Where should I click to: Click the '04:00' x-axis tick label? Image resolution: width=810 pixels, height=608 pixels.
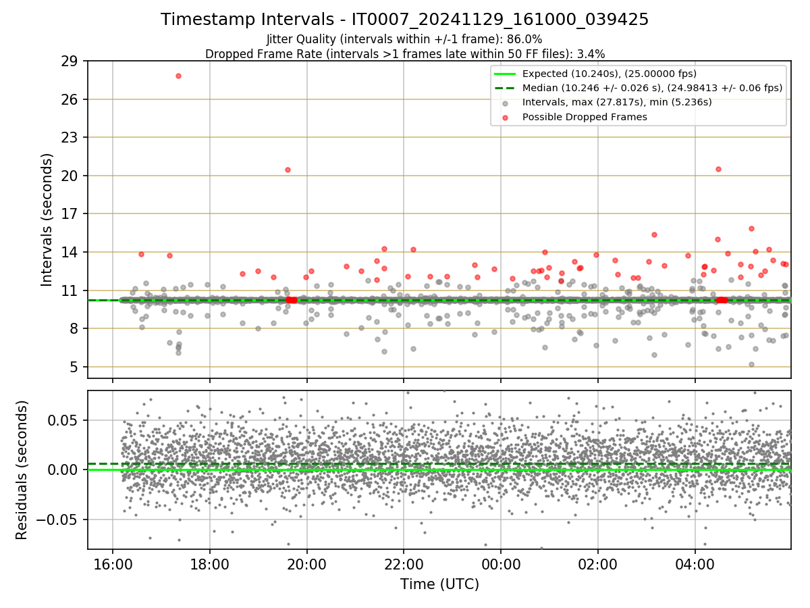[695, 564]
